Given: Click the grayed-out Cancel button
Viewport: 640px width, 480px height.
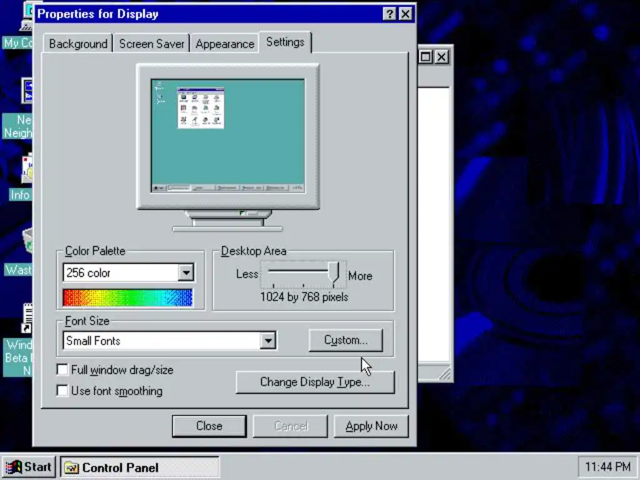Looking at the screenshot, I should tap(290, 426).
